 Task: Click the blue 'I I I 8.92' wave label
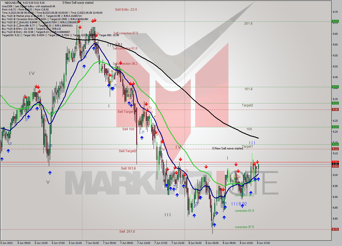click(239, 204)
